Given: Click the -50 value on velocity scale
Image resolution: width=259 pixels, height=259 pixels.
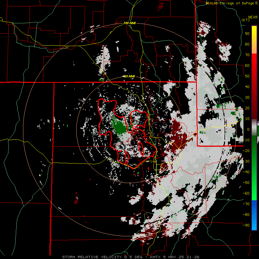Looking at the screenshot, I should 246,183.
